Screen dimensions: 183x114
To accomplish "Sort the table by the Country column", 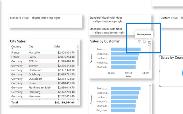I will click(x=16, y=46).
